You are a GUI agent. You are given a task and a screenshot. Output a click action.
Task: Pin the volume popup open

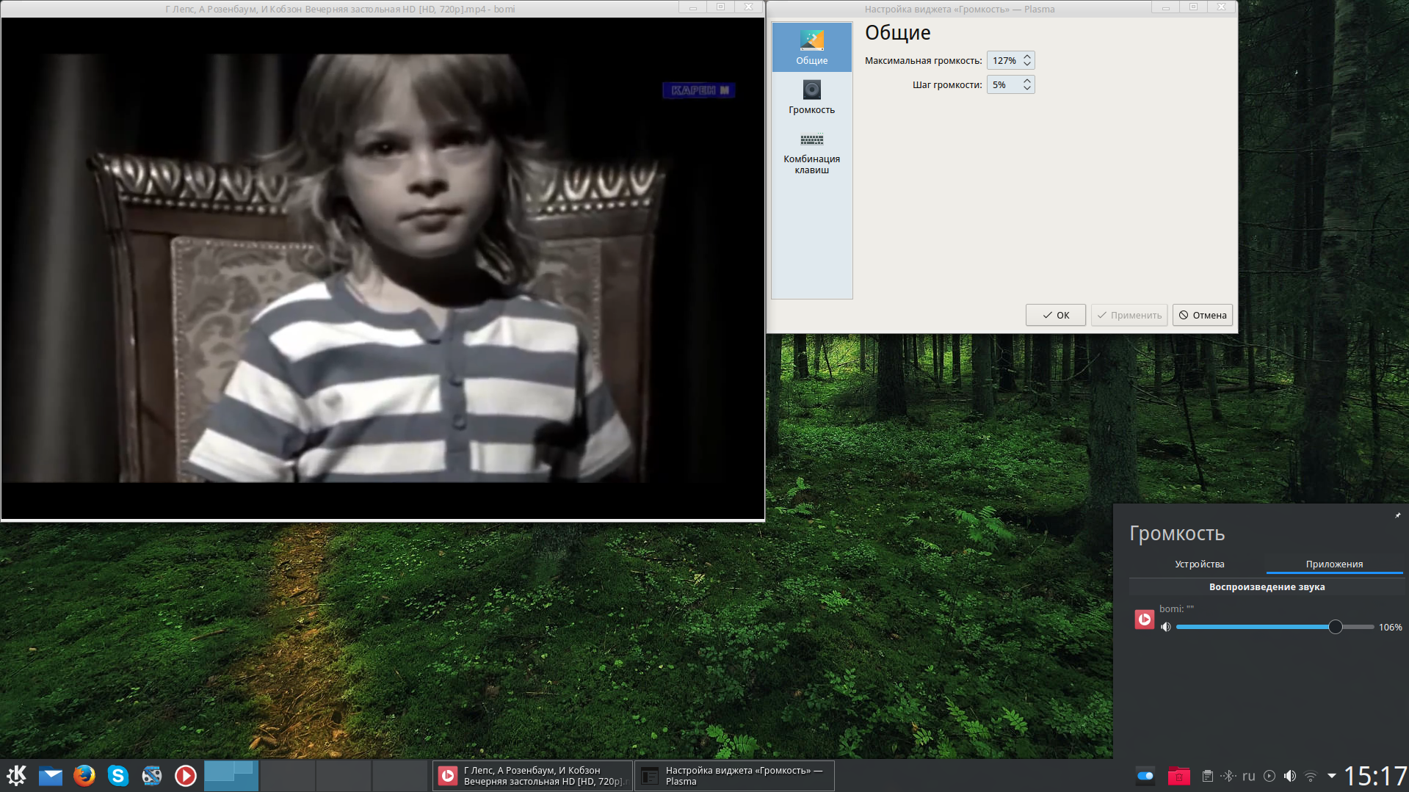pyautogui.click(x=1398, y=515)
